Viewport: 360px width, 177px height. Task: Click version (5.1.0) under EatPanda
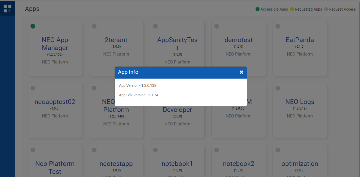pos(300,47)
